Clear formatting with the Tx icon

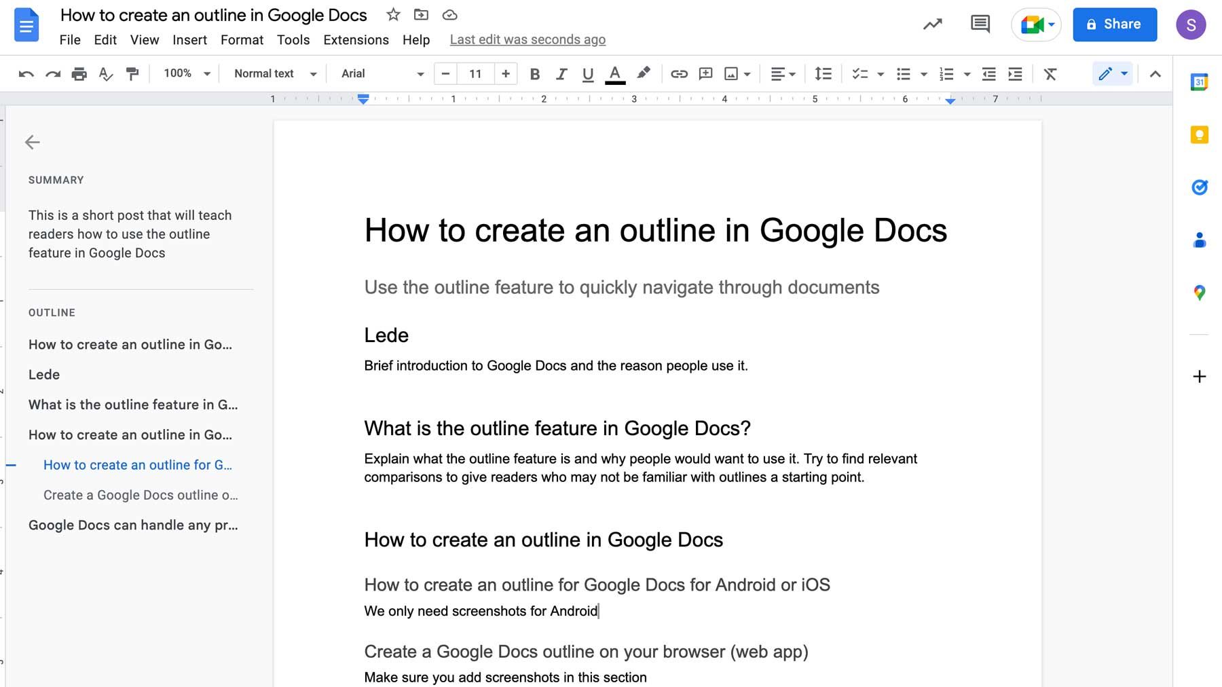point(1050,74)
